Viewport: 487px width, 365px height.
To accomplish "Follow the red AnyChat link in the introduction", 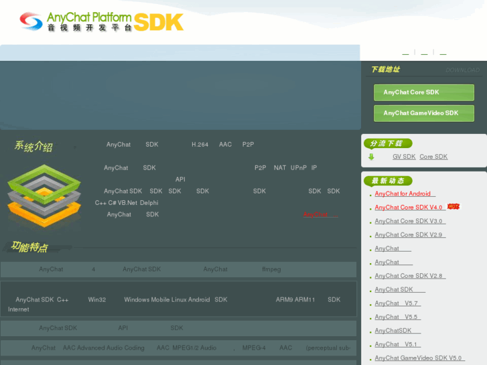I will pyautogui.click(x=320, y=214).
